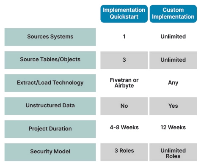Click the 4-8 Weeks duration cell
Viewport: 201px width, 166px height.
pos(124,128)
